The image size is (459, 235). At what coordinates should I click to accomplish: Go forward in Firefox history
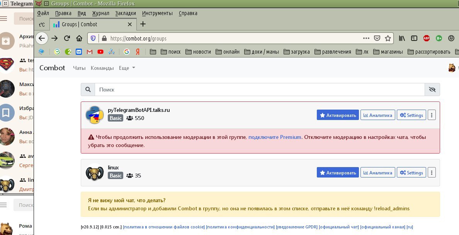(x=54, y=38)
